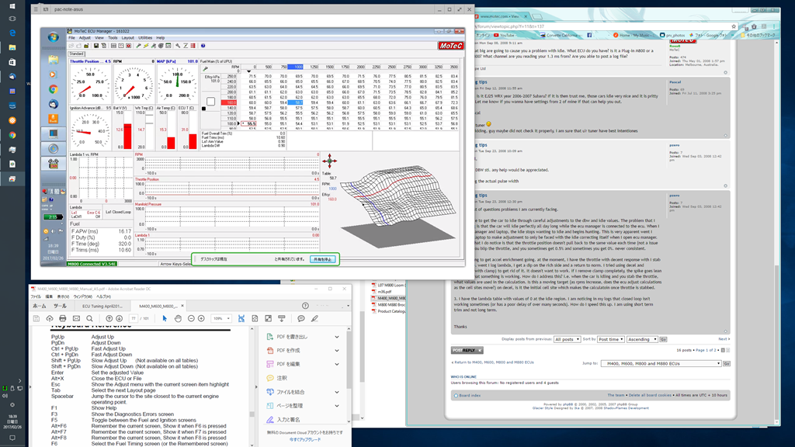795x447 pixels.
Task: Open the Ascending order dropdown
Action: 642,339
